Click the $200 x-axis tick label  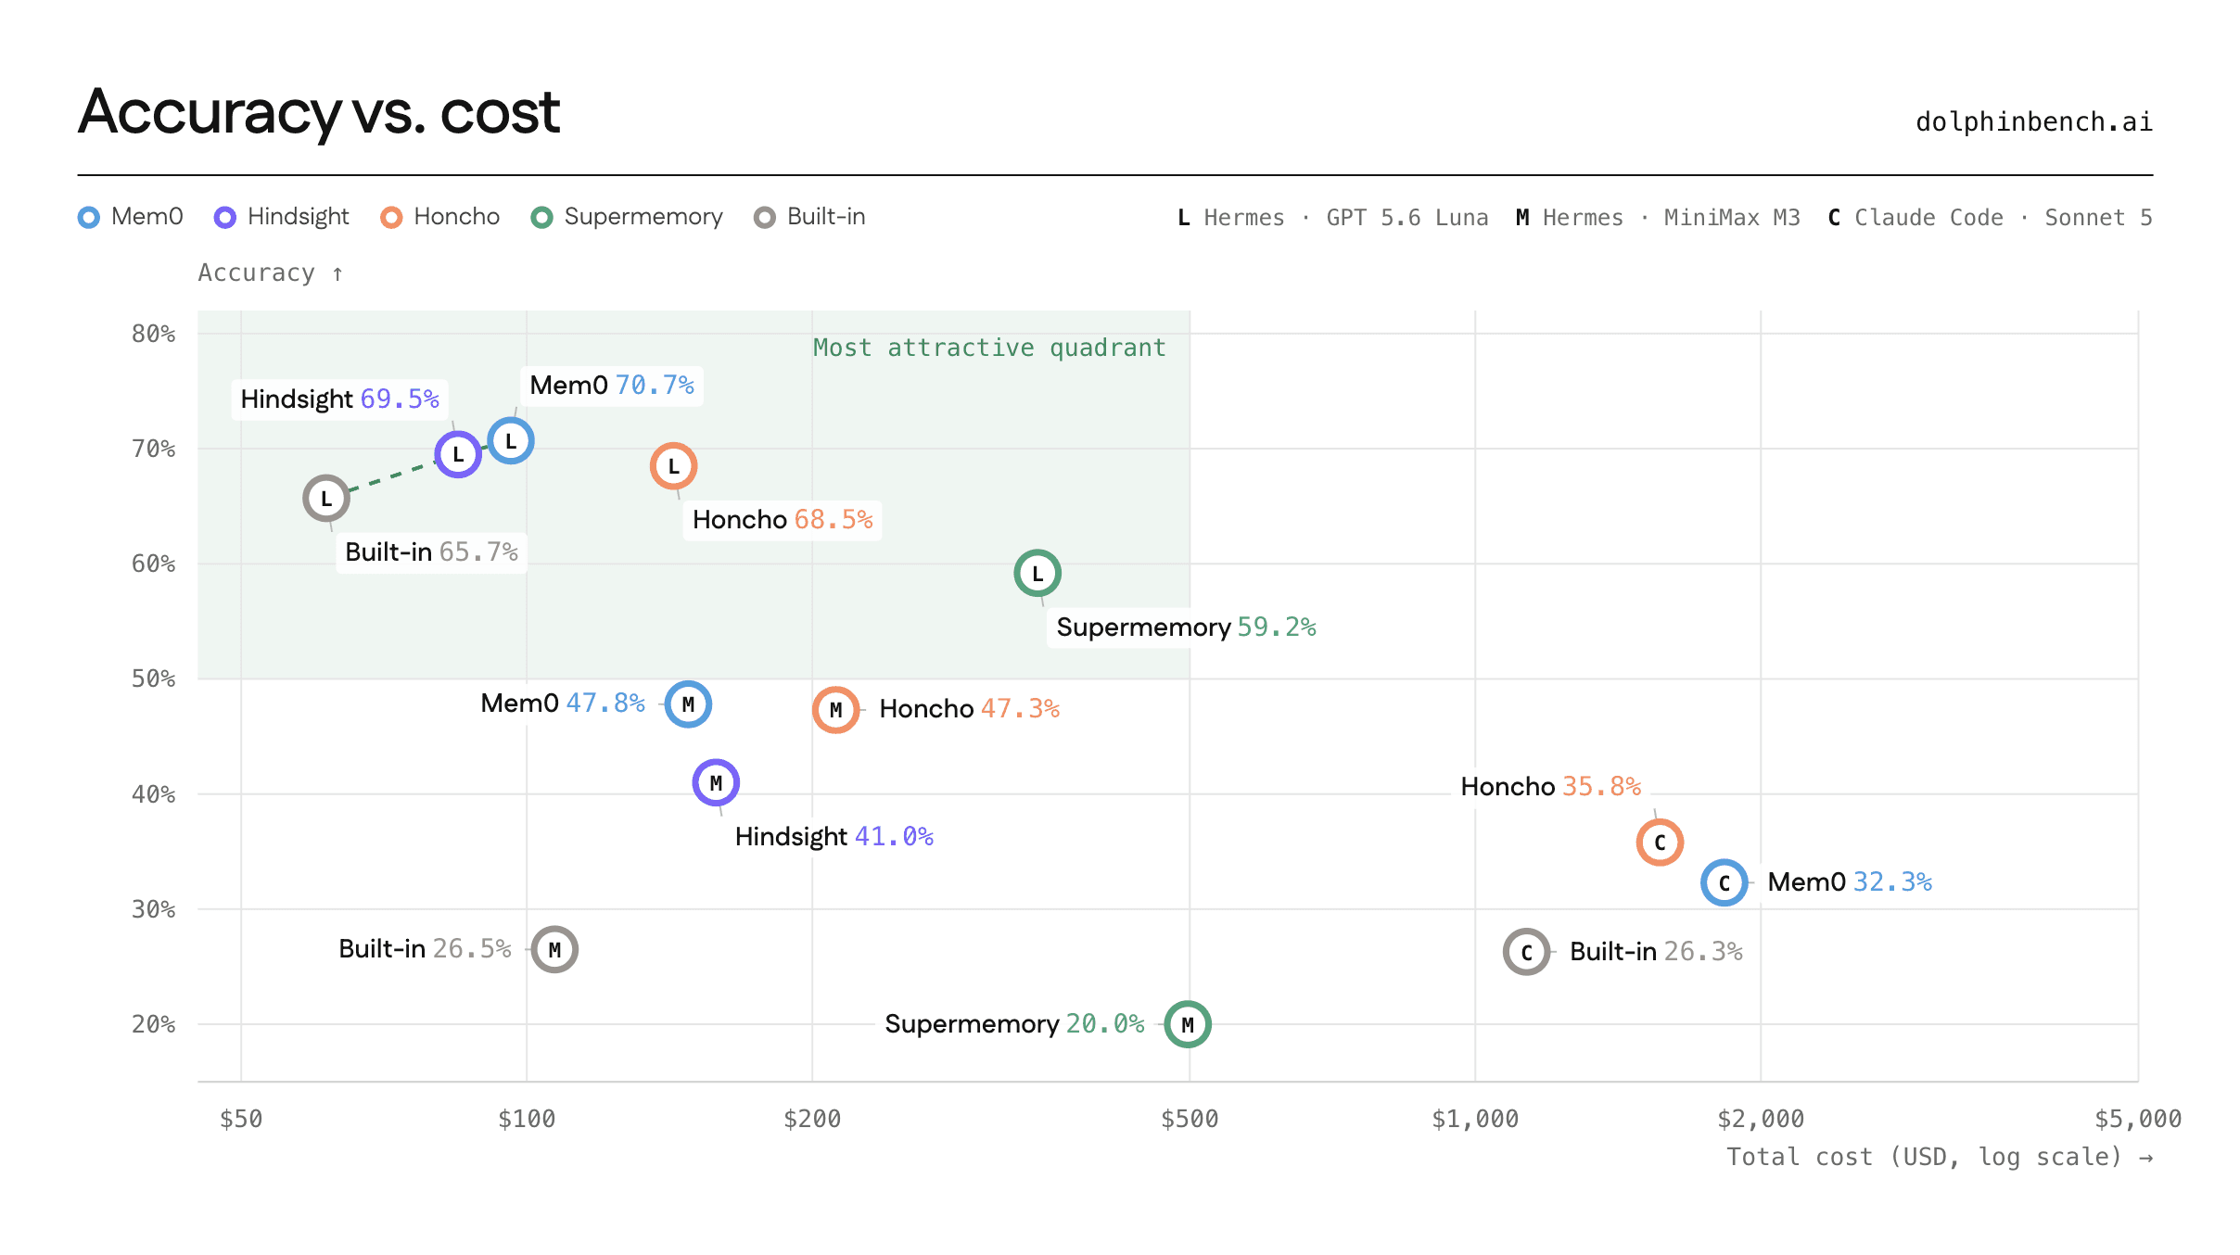point(812,1120)
